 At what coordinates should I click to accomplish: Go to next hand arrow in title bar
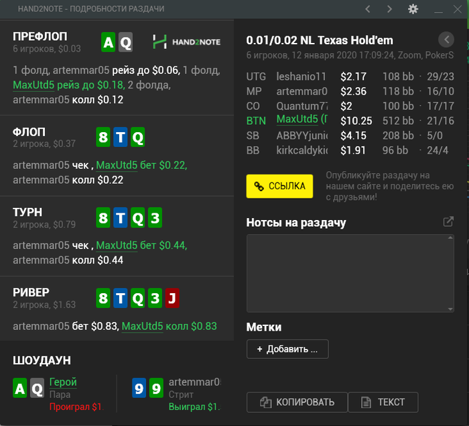389,9
